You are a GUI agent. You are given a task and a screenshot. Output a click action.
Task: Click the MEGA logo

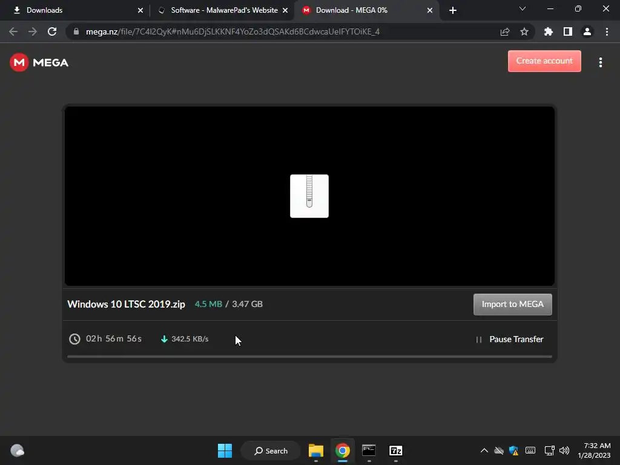[x=39, y=62]
